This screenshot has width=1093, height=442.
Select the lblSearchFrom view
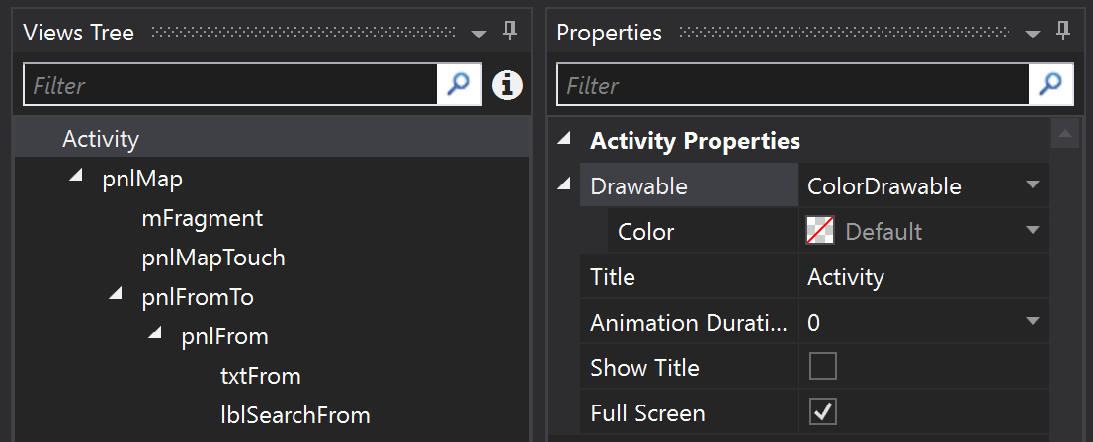[294, 415]
